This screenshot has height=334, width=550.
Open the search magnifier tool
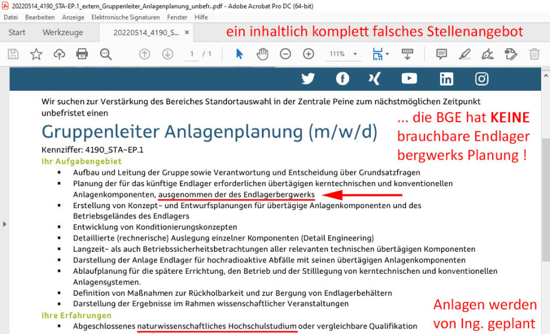click(106, 54)
